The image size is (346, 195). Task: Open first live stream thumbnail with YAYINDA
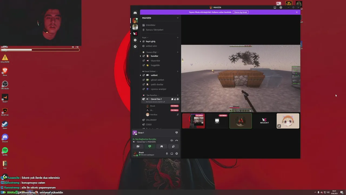(x=193, y=121)
